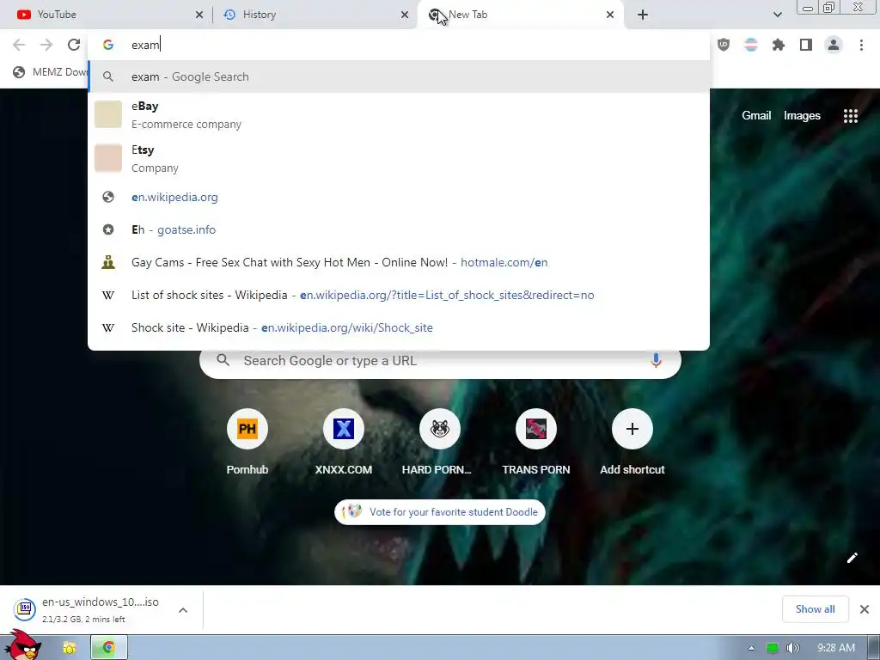The height and width of the screenshot is (660, 880).
Task: Go forward with the forward arrow
Action: click(46, 45)
